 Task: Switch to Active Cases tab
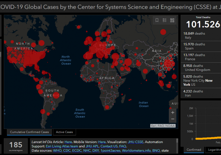(x=64, y=132)
